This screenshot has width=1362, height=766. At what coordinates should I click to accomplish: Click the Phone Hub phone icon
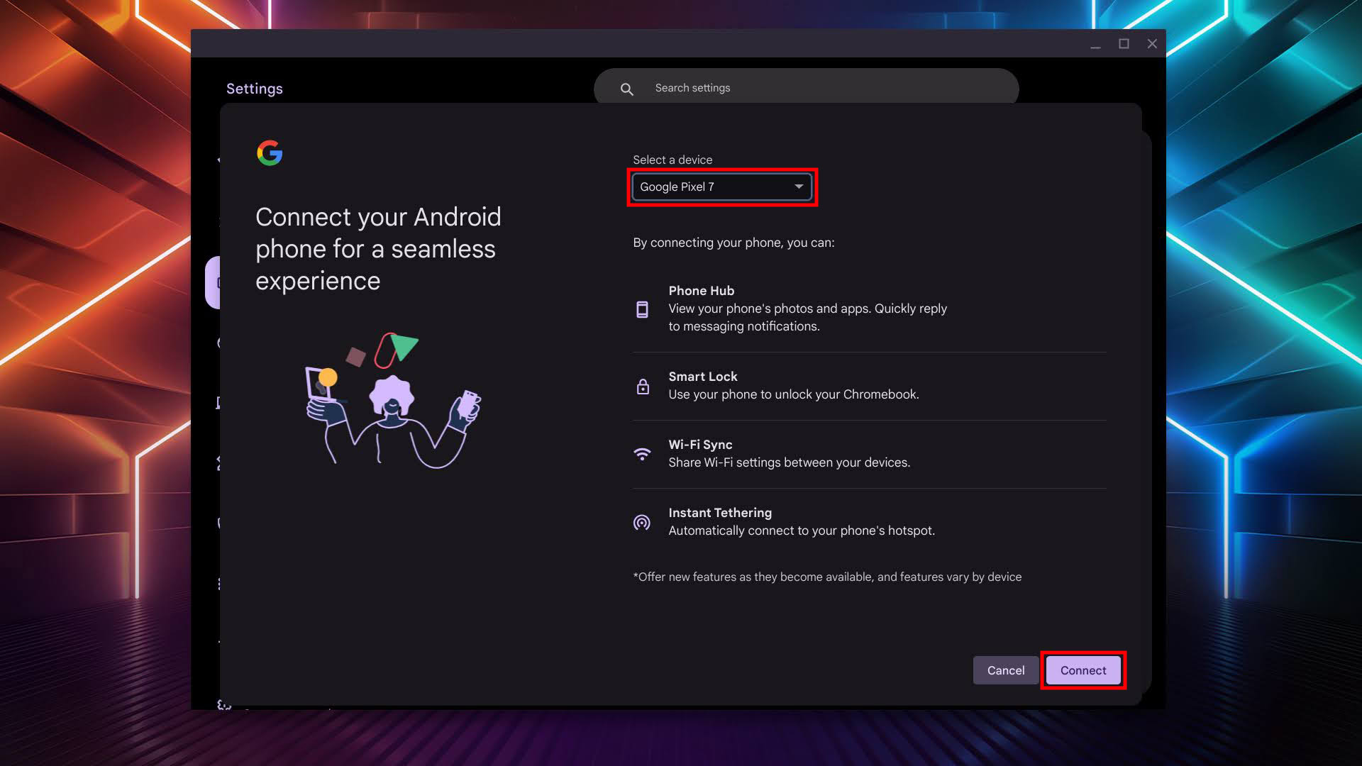[642, 309]
